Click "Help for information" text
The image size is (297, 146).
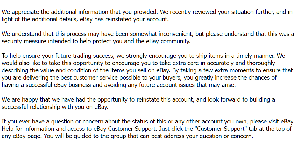click(29, 129)
